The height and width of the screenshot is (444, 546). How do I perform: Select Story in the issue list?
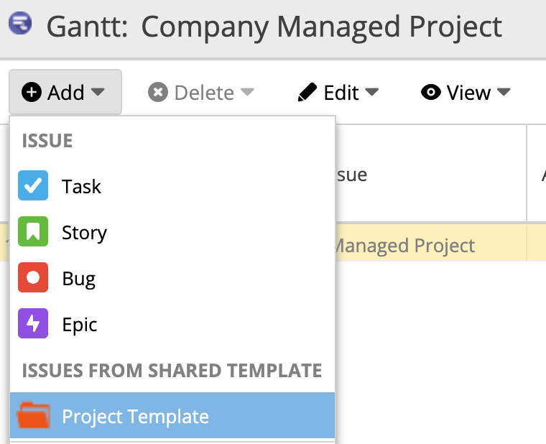(x=84, y=232)
